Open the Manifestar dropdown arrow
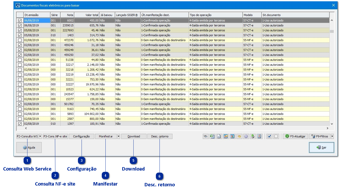 click(x=119, y=137)
